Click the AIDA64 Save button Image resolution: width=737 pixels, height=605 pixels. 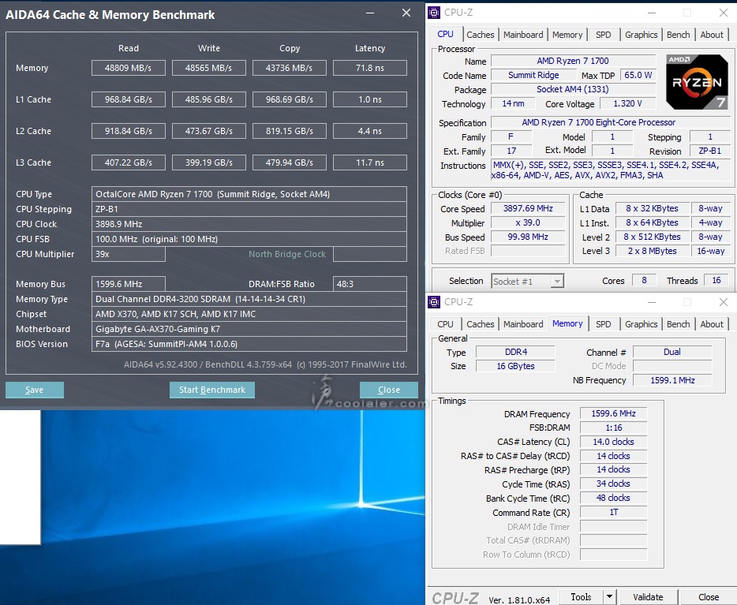[34, 390]
